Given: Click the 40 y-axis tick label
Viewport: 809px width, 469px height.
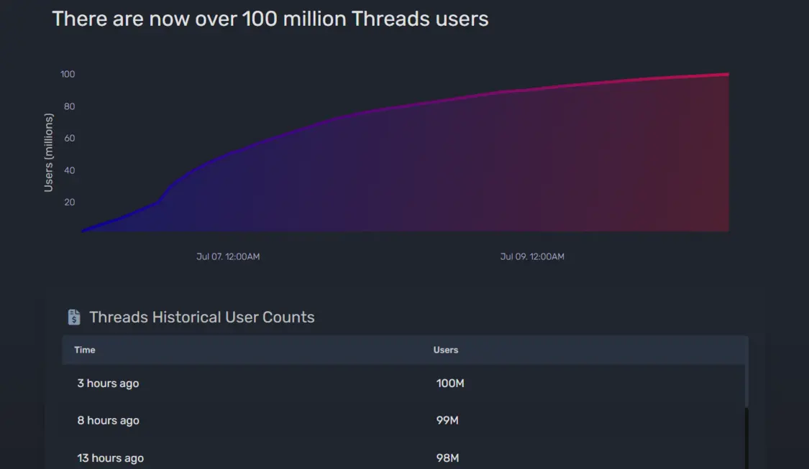Looking at the screenshot, I should (69, 170).
